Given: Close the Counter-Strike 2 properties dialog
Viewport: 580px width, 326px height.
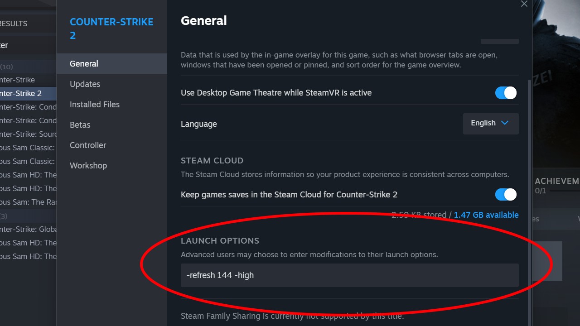Looking at the screenshot, I should [524, 4].
